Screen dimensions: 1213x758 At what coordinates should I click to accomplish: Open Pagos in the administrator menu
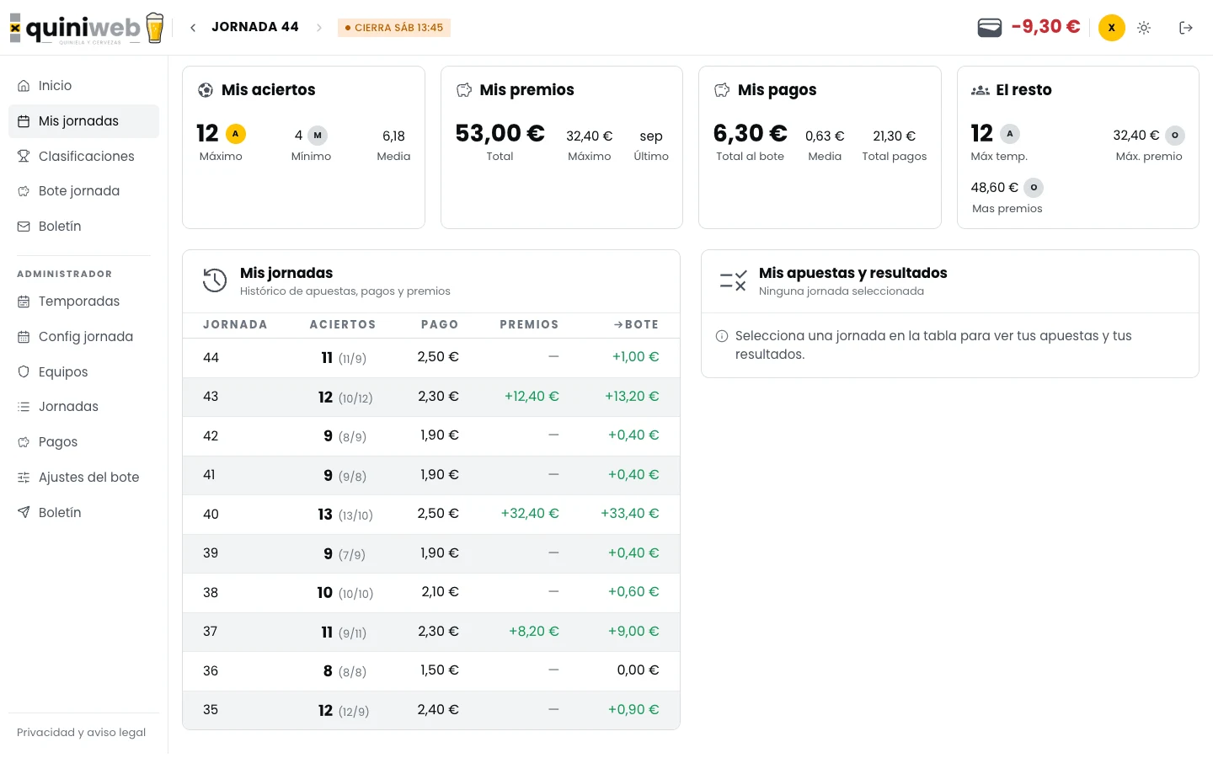[x=83, y=442]
